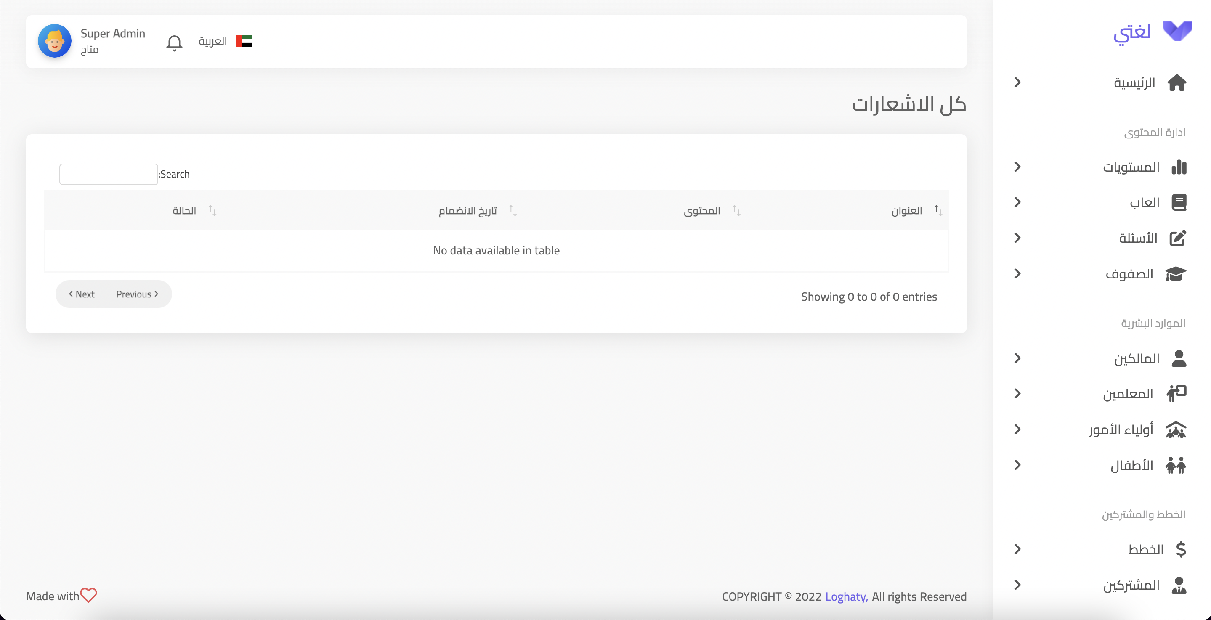
Task: Click the graduation cap classes icon
Action: 1176,274
